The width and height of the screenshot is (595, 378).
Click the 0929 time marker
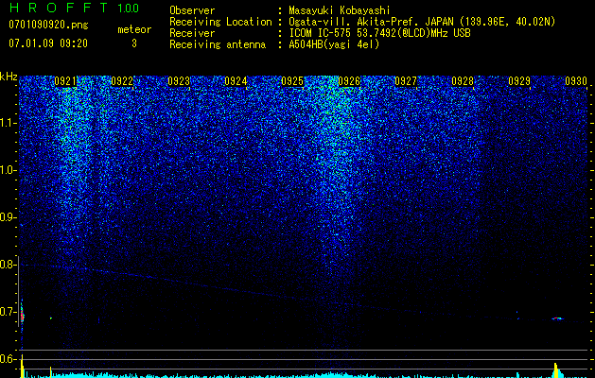coord(519,81)
